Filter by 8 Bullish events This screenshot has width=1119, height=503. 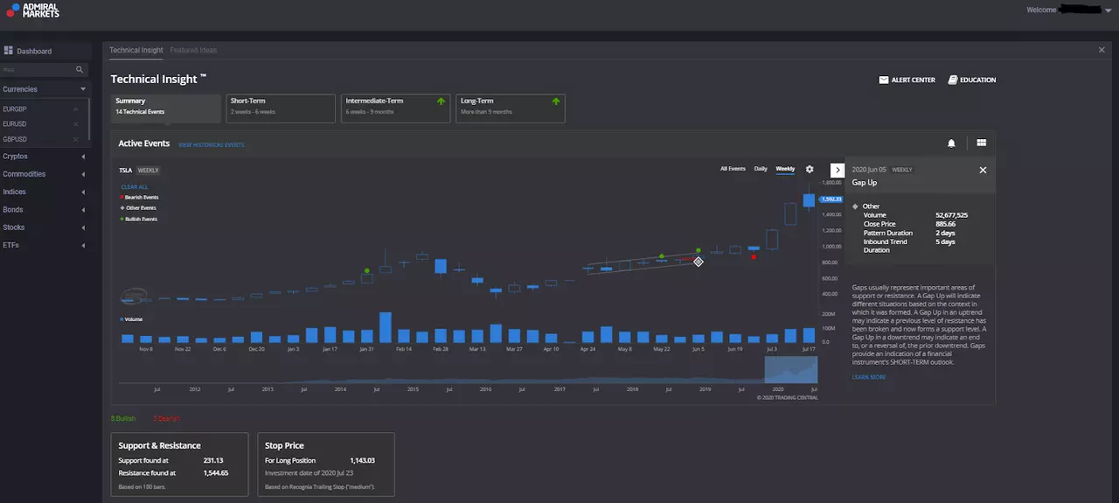[123, 419]
